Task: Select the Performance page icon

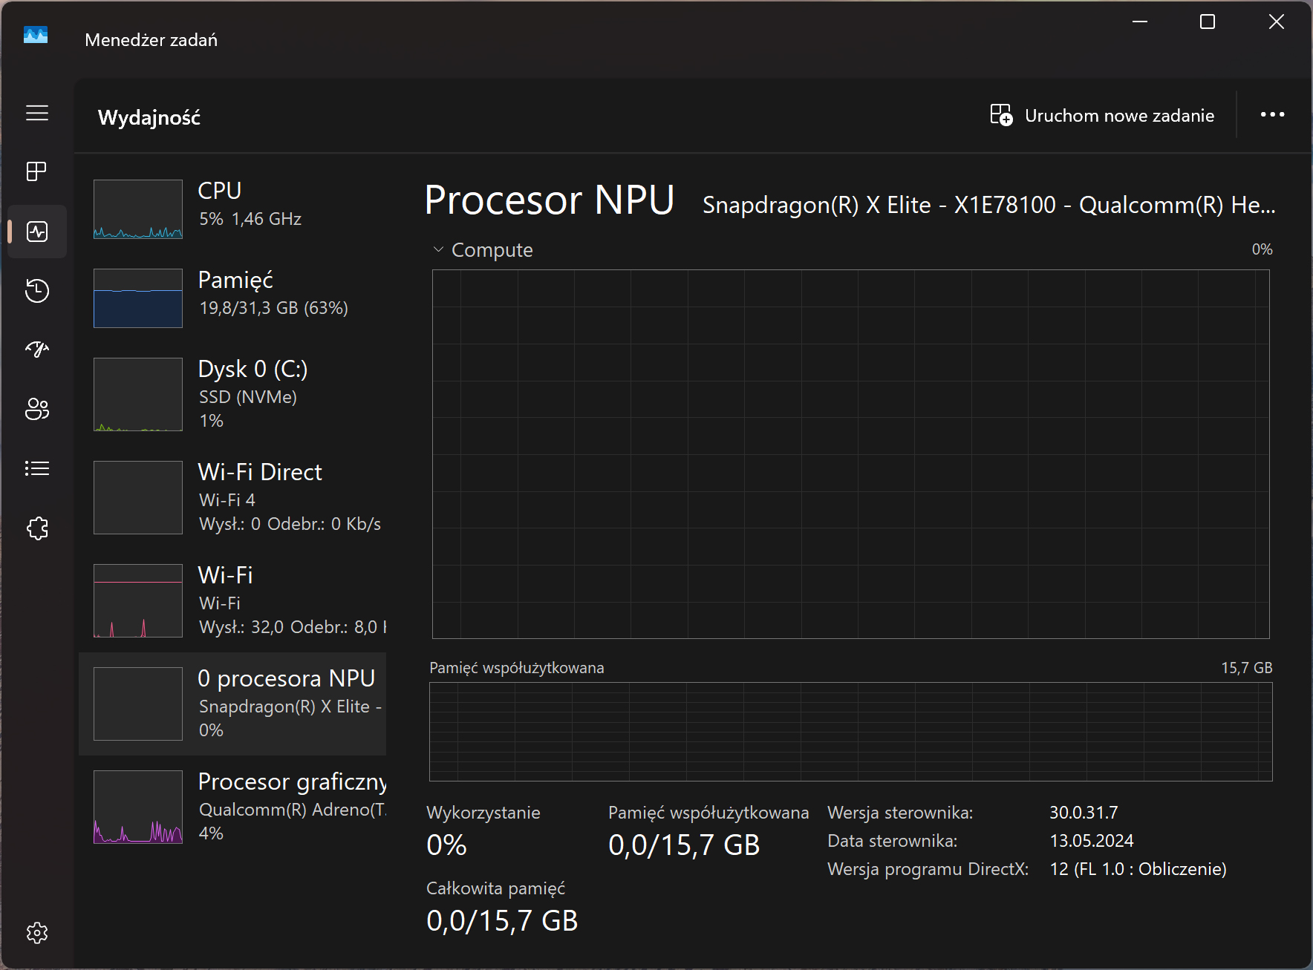Action: pyautogui.click(x=37, y=232)
